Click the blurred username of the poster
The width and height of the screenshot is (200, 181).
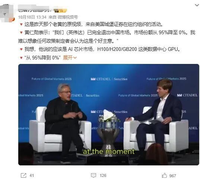tap(35, 9)
